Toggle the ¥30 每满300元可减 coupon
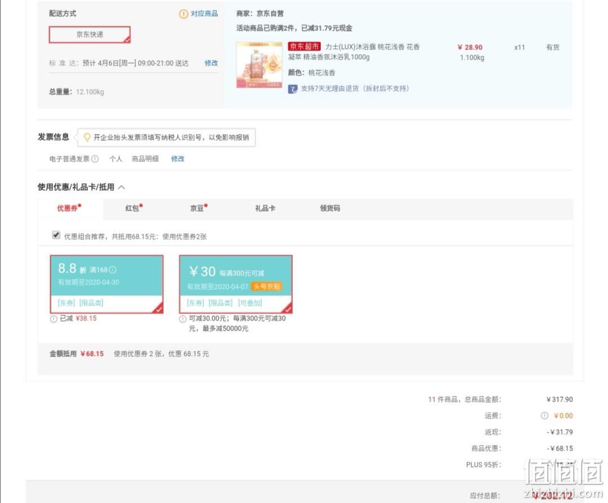 (x=235, y=284)
